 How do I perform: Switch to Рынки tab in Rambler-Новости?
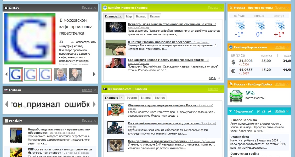coord(155,16)
